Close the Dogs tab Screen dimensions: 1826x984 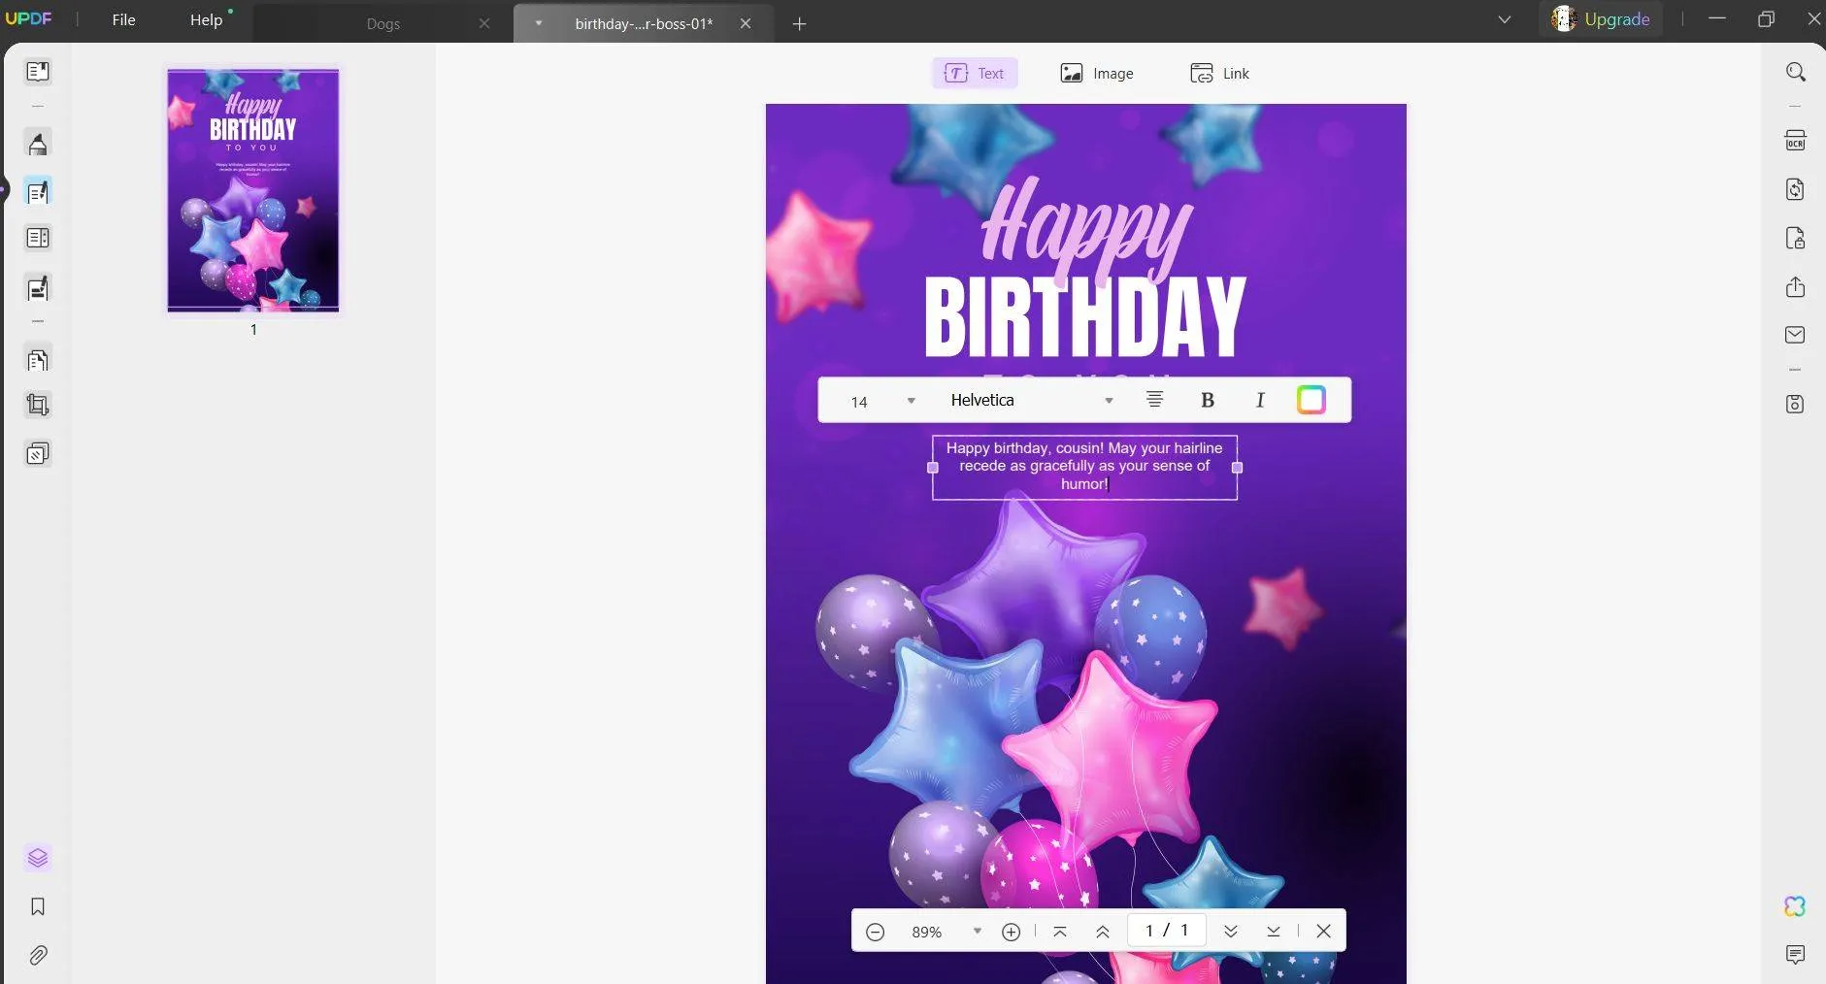pyautogui.click(x=484, y=23)
